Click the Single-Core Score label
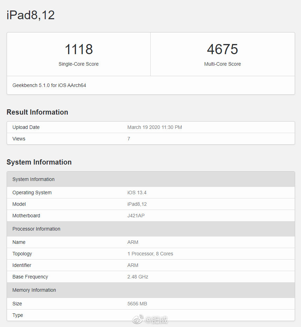 78,64
